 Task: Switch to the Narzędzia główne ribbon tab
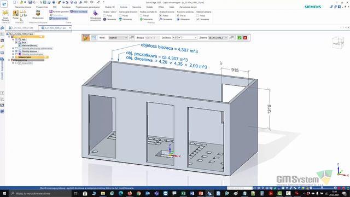pos(23,7)
